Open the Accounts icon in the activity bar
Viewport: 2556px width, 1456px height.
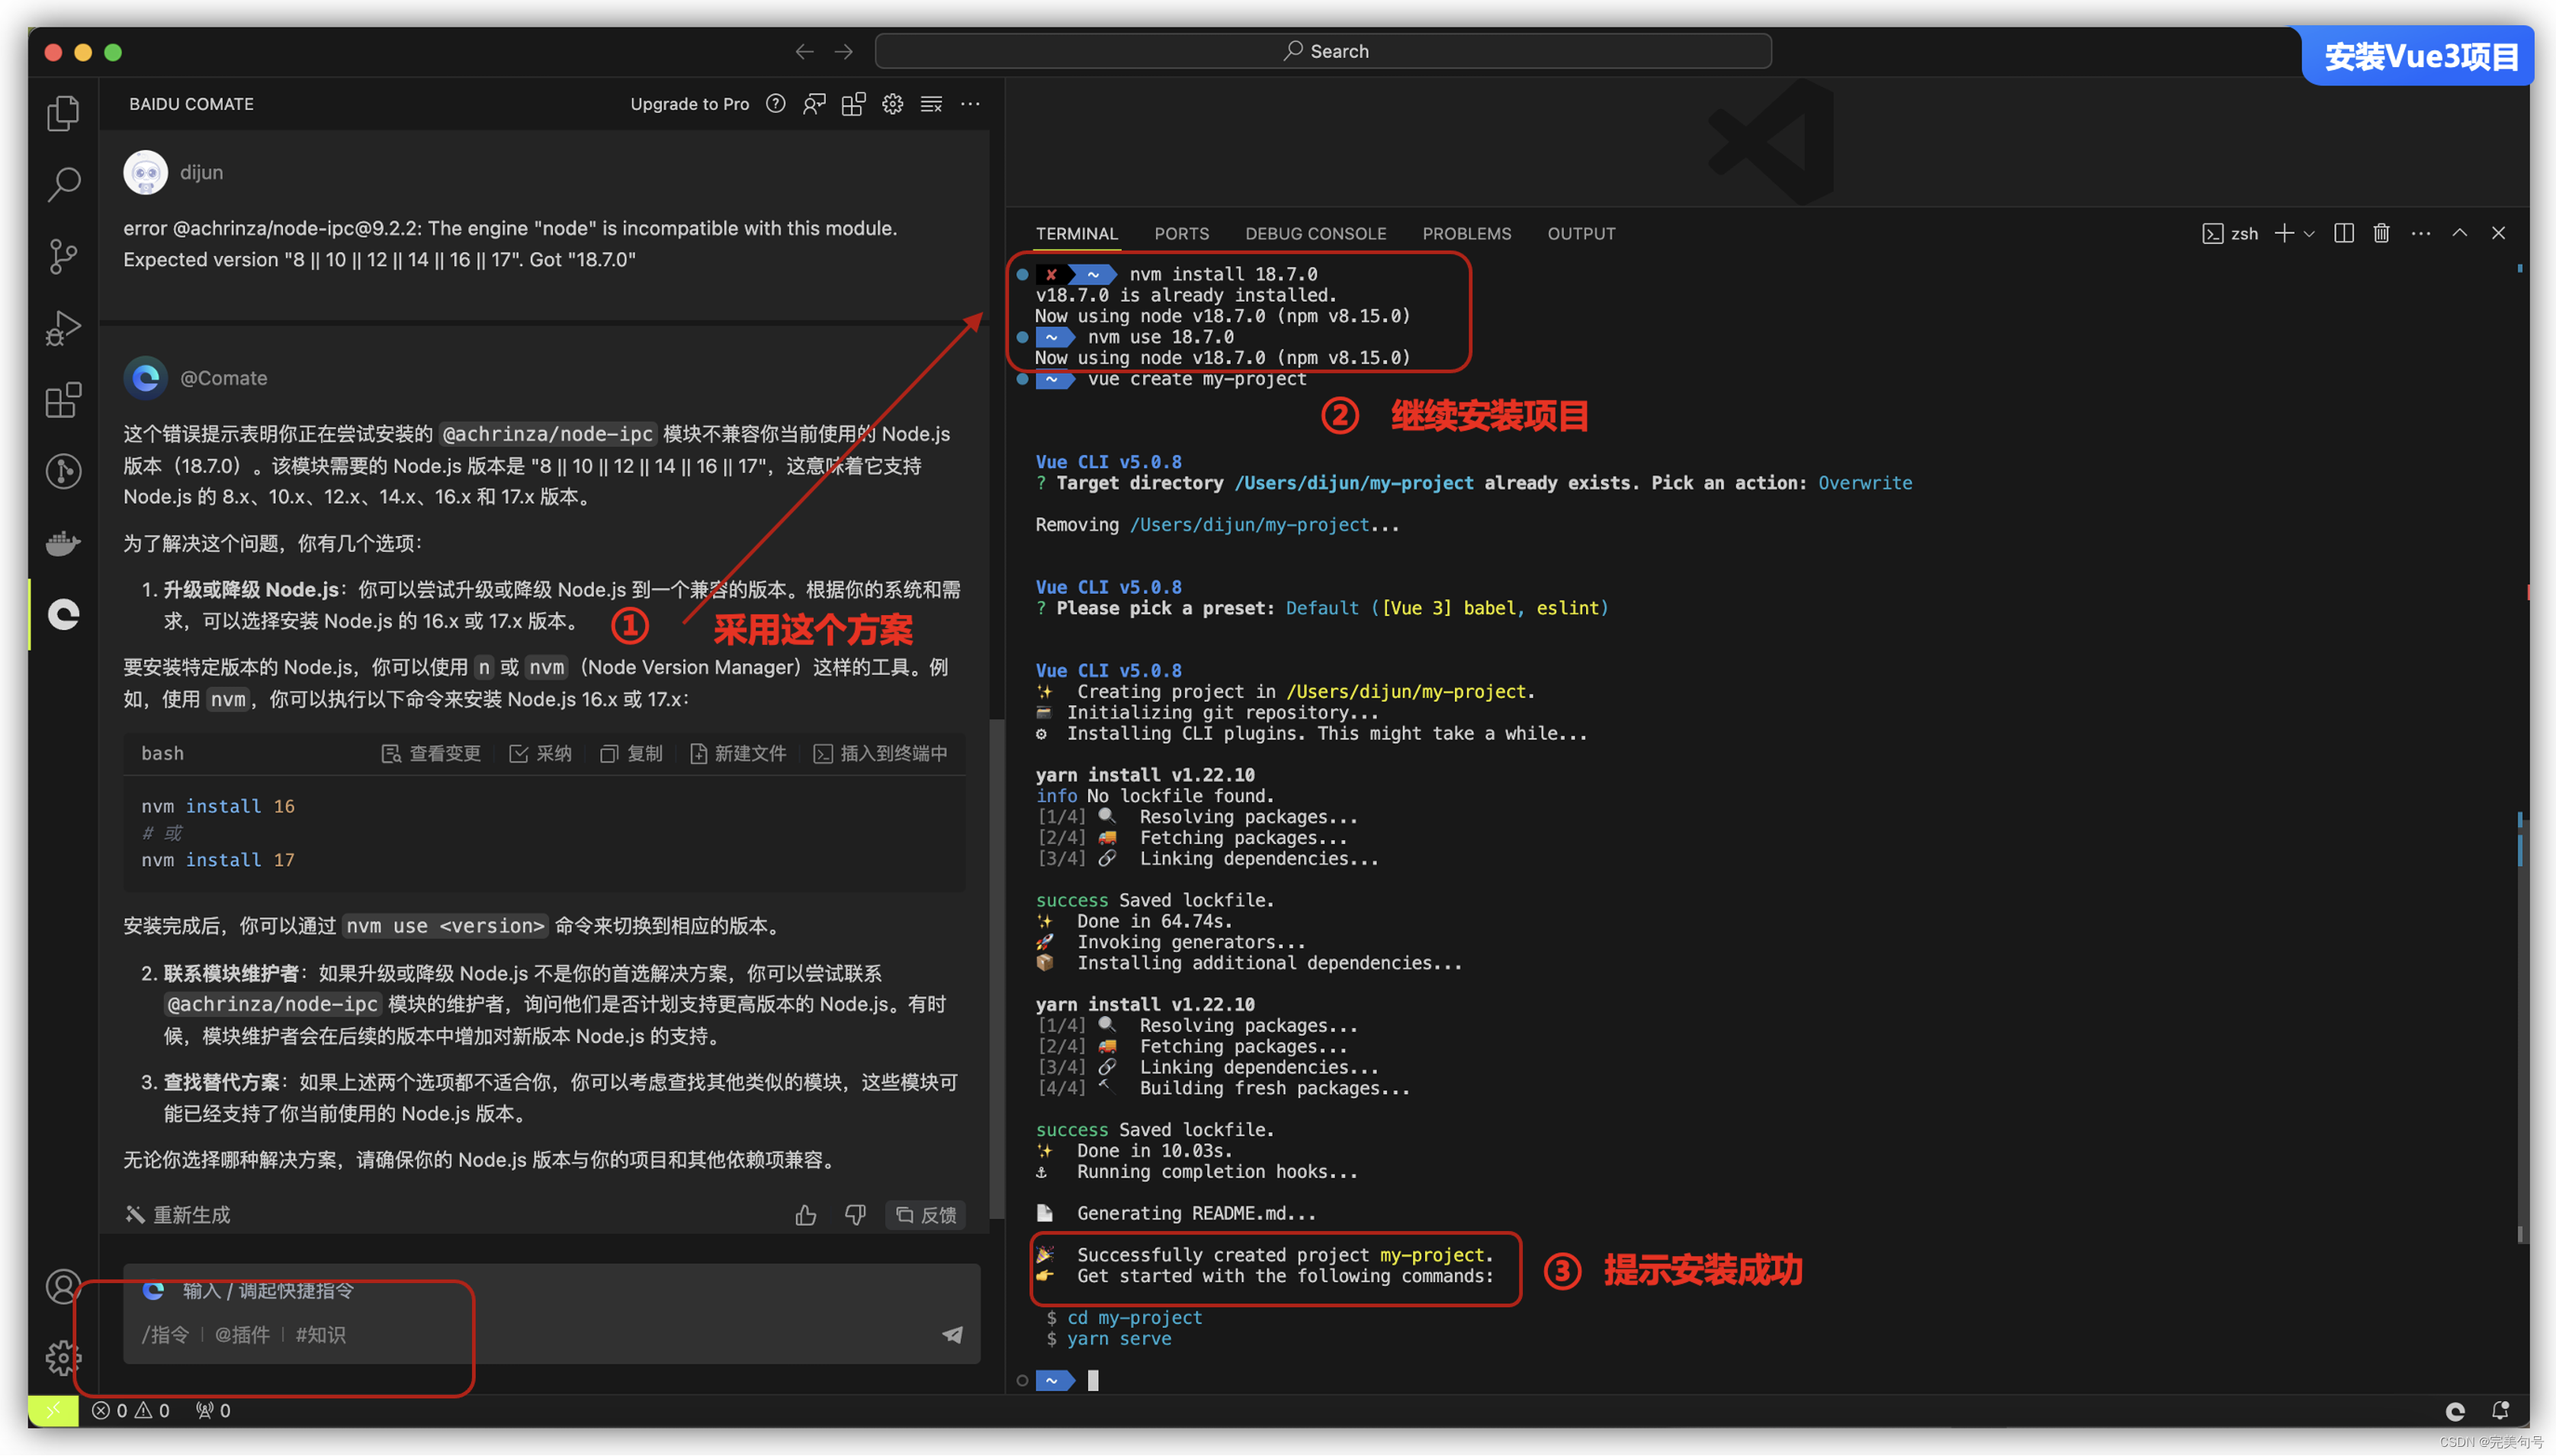tap(64, 1287)
